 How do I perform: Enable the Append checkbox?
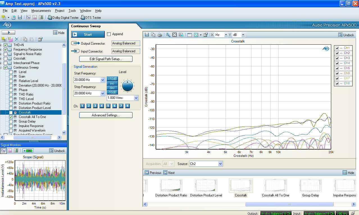(109, 34)
